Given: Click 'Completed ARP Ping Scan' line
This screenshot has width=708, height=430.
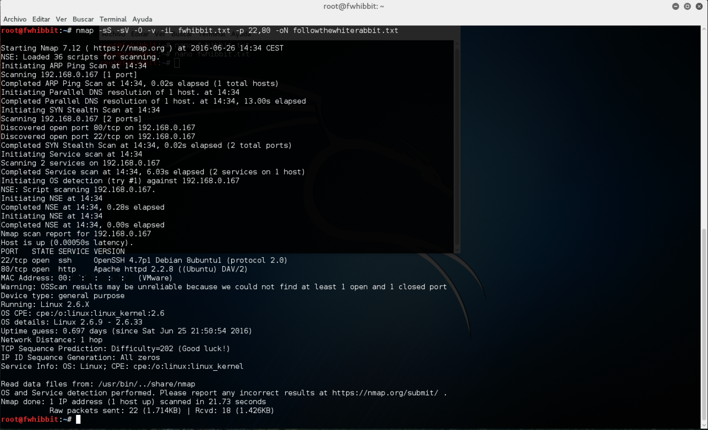Looking at the screenshot, I should tap(140, 83).
